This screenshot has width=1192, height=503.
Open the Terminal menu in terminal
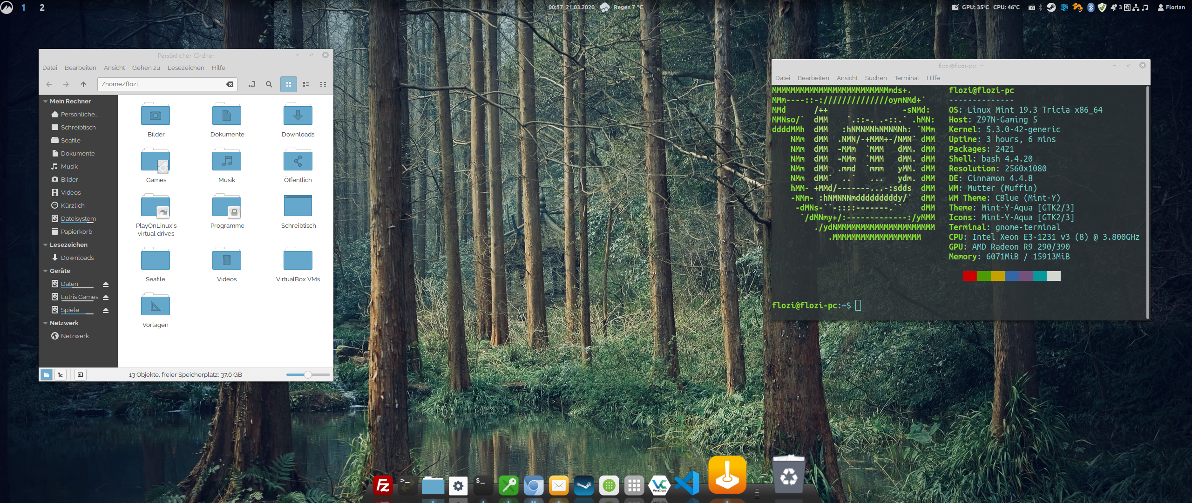click(907, 77)
